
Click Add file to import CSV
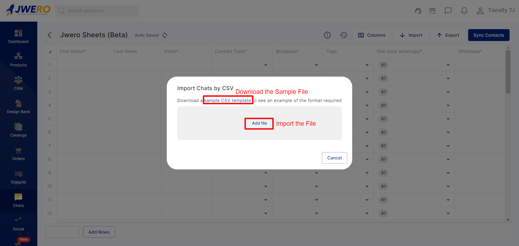coord(259,123)
